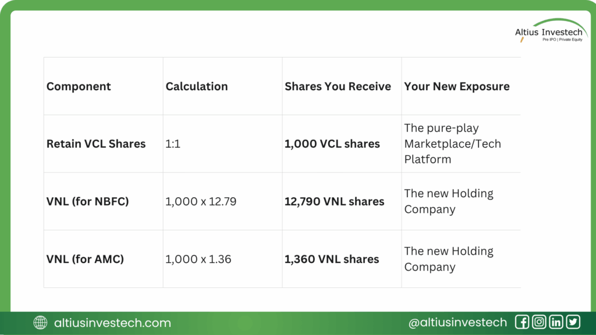Click the Facebook icon in footer
This screenshot has width=596, height=335.
coord(522,322)
